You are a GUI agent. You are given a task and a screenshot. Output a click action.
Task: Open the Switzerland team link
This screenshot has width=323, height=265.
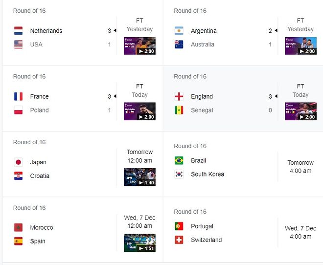206,240
